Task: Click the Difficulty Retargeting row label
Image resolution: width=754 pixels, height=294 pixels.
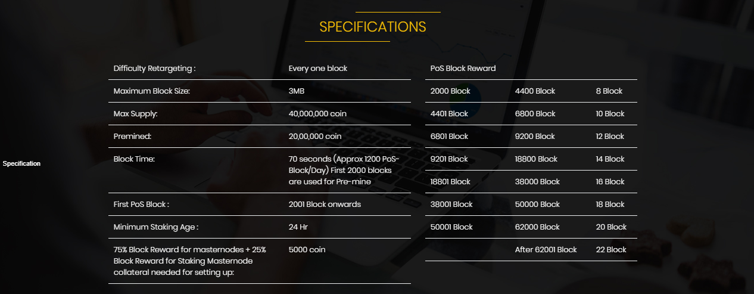Action: (155, 69)
